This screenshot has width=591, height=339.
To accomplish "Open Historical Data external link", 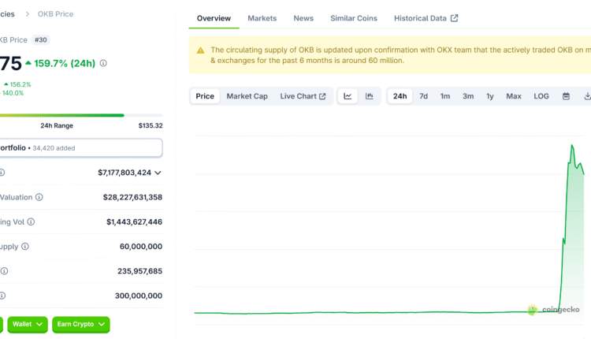I will [x=426, y=18].
